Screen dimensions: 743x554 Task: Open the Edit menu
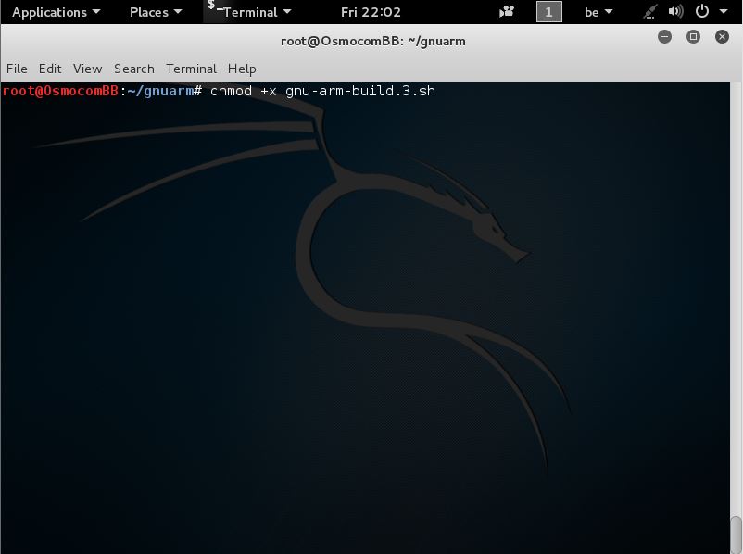[x=50, y=69]
